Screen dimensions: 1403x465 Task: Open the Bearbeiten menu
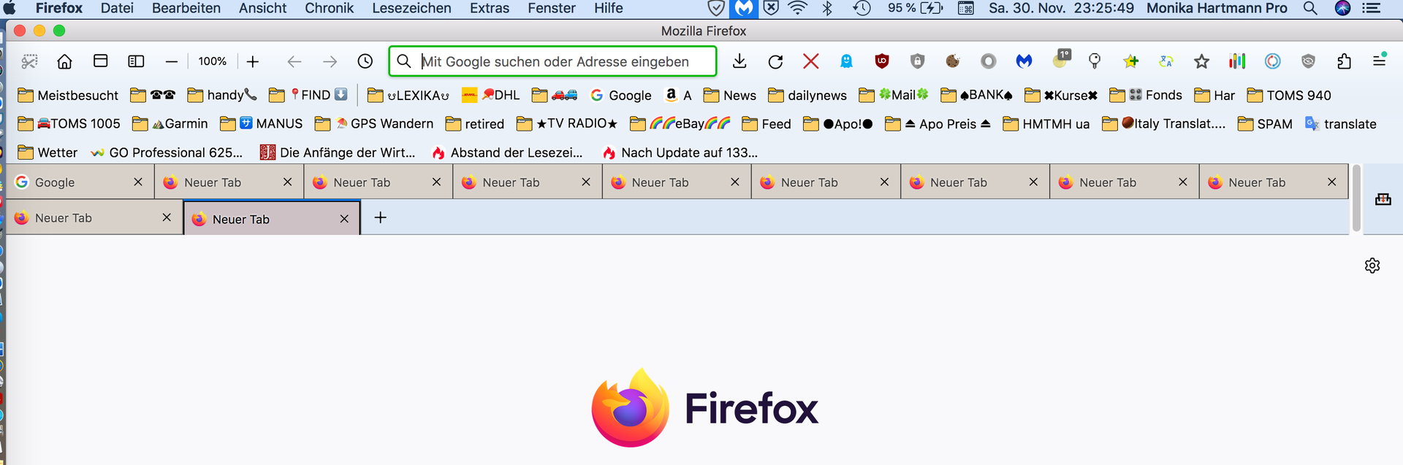click(x=186, y=8)
